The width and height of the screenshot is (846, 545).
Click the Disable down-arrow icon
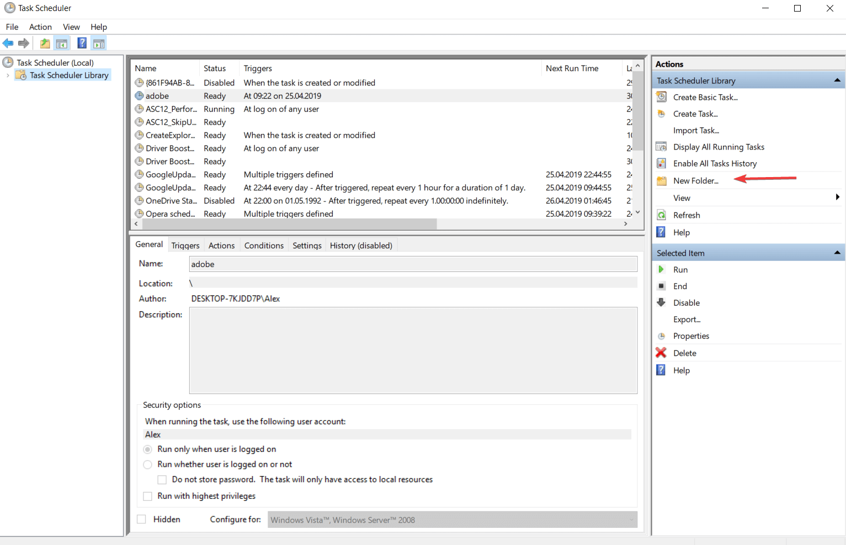coord(661,303)
